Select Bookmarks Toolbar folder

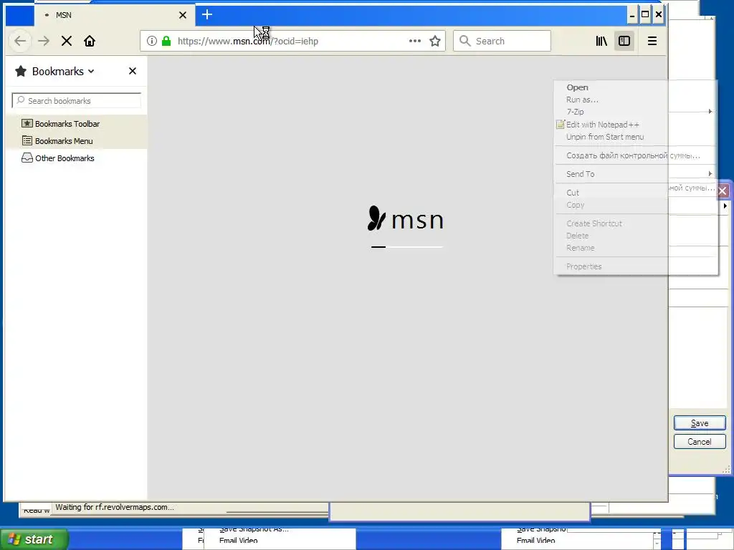pos(76,124)
